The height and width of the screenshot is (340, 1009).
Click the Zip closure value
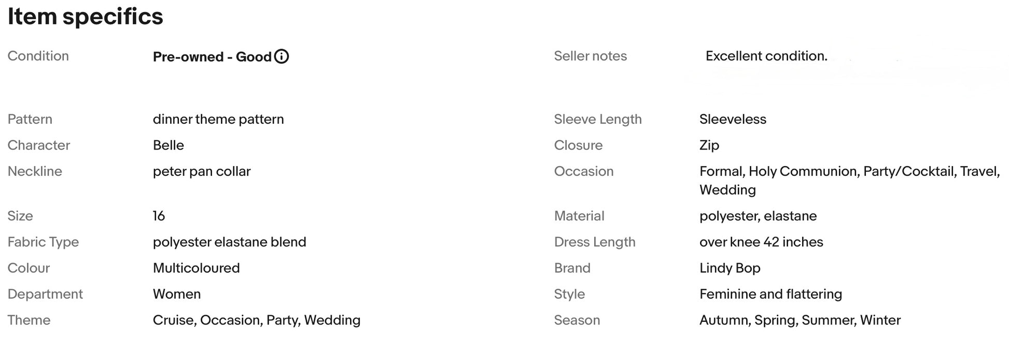[709, 145]
